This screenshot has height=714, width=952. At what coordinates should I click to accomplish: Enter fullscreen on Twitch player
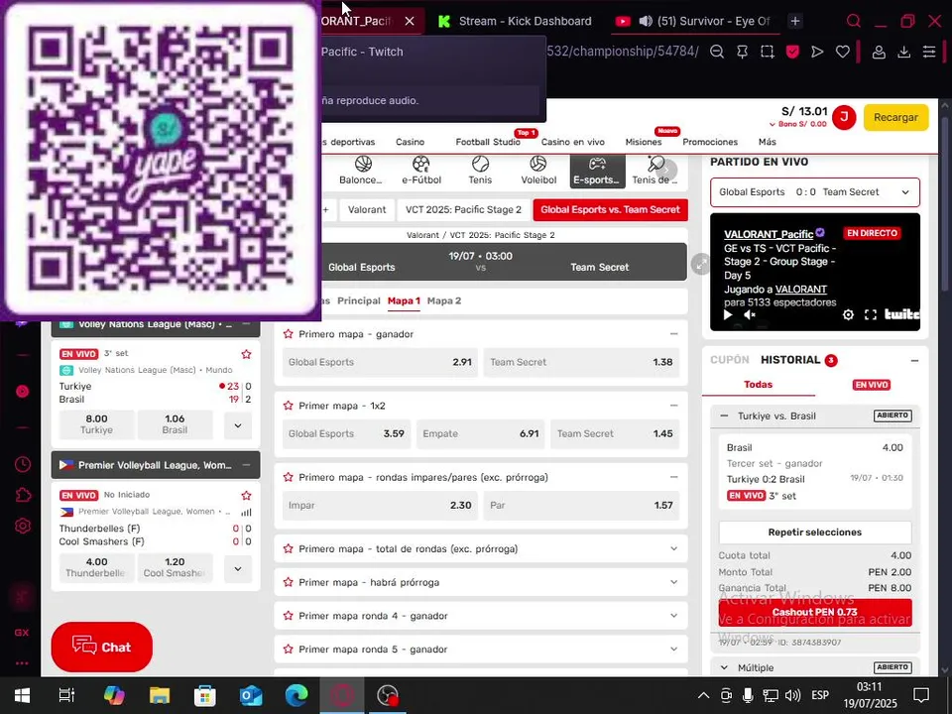click(x=871, y=314)
